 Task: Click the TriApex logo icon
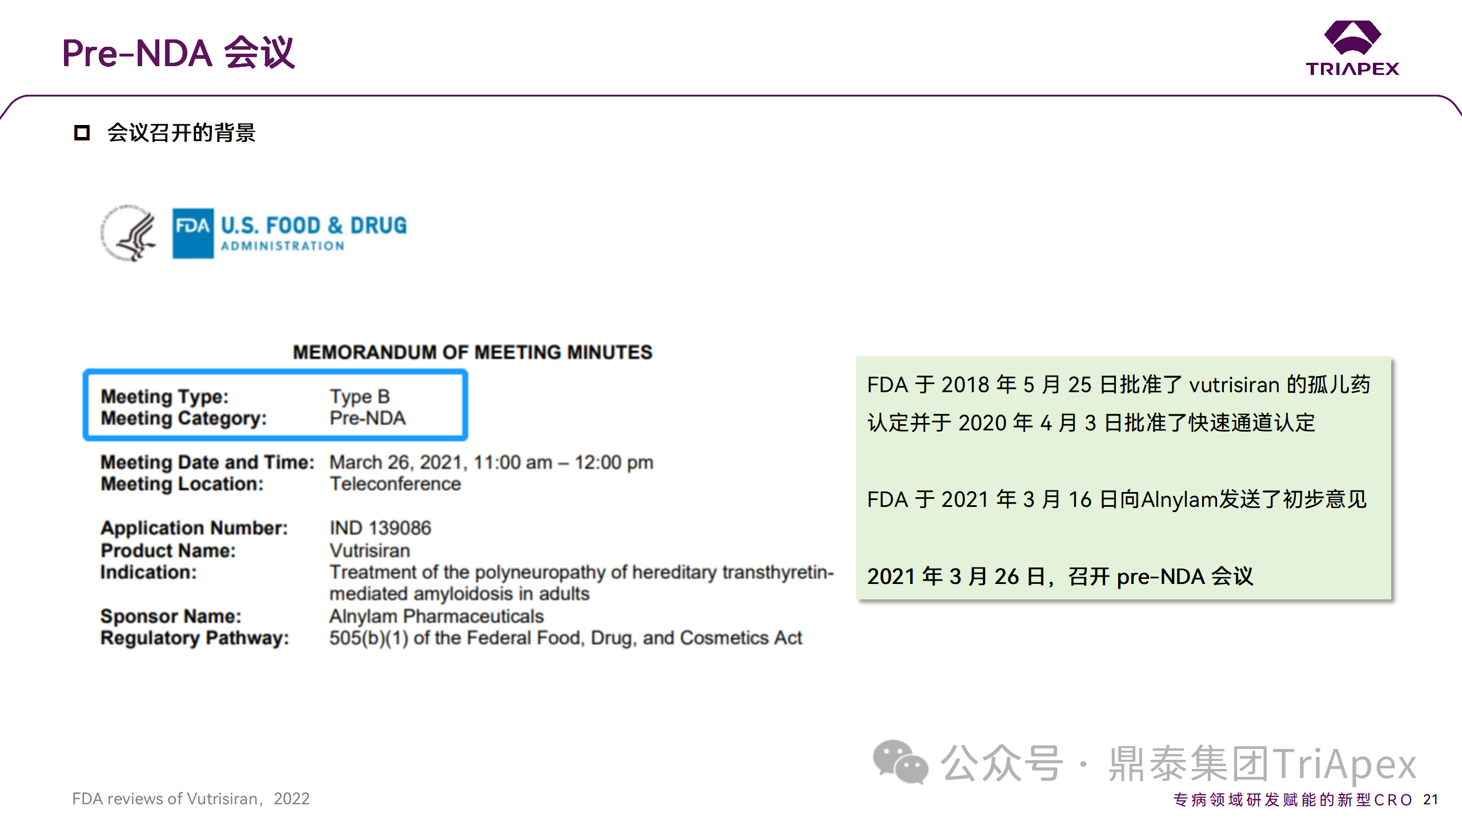[x=1352, y=38]
